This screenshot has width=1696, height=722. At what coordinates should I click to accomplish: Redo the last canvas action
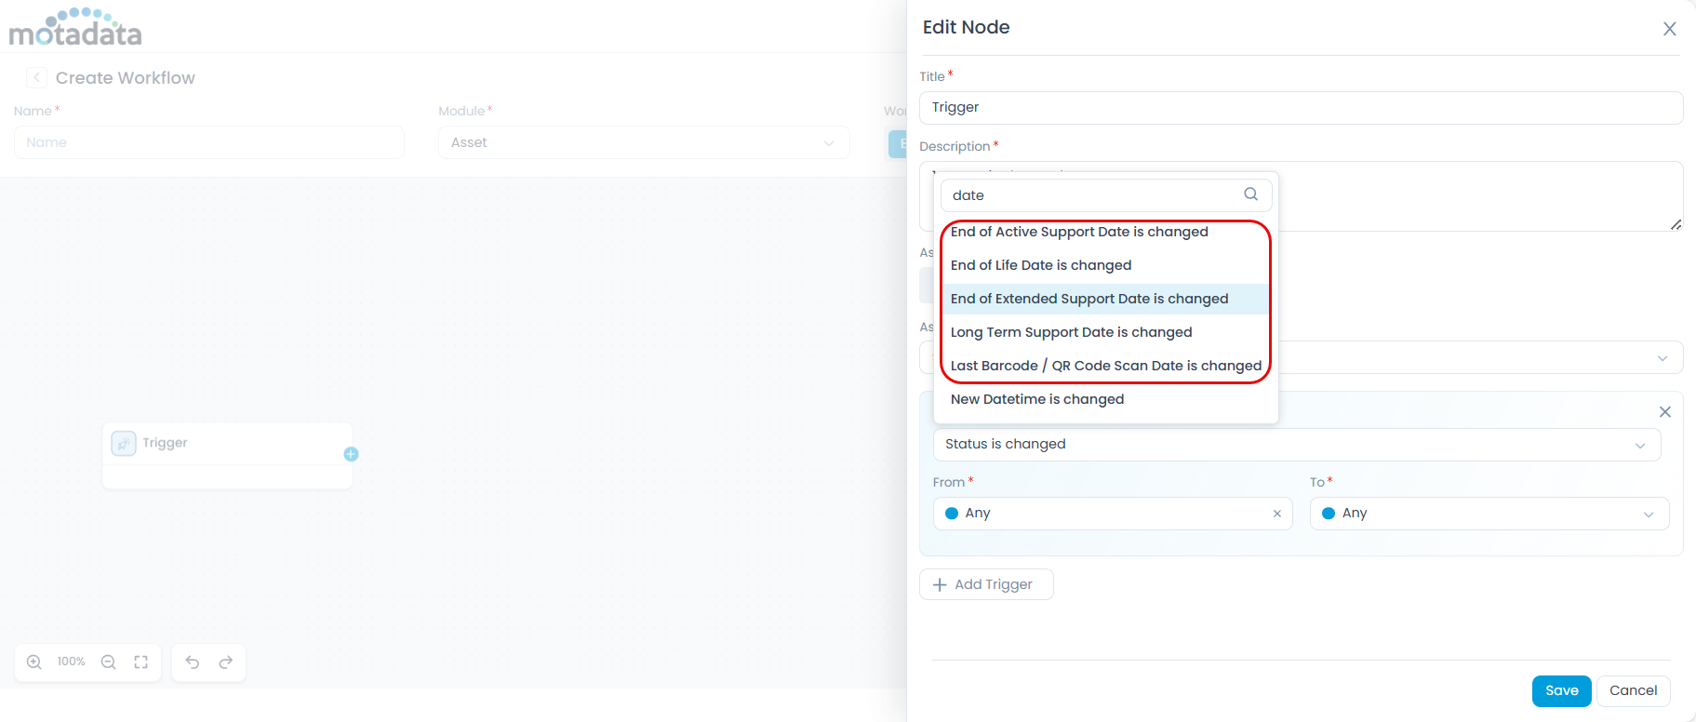(226, 662)
